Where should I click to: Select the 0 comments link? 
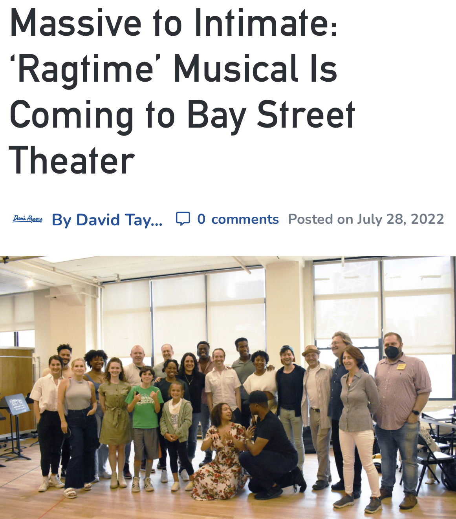(238, 219)
